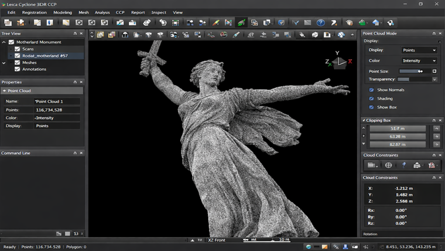Click the Name field Point Cloud 1
445x251 pixels.
click(57, 101)
